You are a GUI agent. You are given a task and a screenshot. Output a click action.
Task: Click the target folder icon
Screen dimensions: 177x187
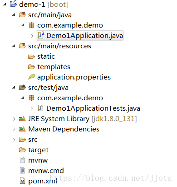tap(22, 150)
